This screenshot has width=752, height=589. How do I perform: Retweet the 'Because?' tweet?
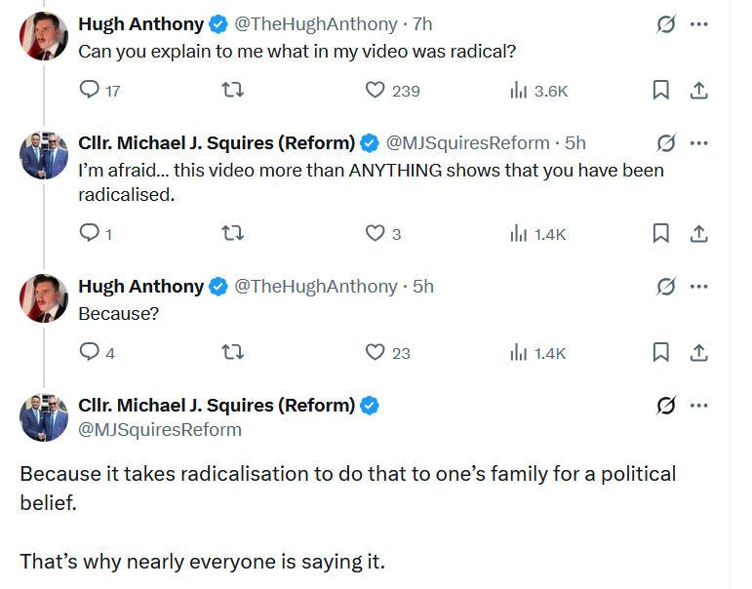[232, 353]
